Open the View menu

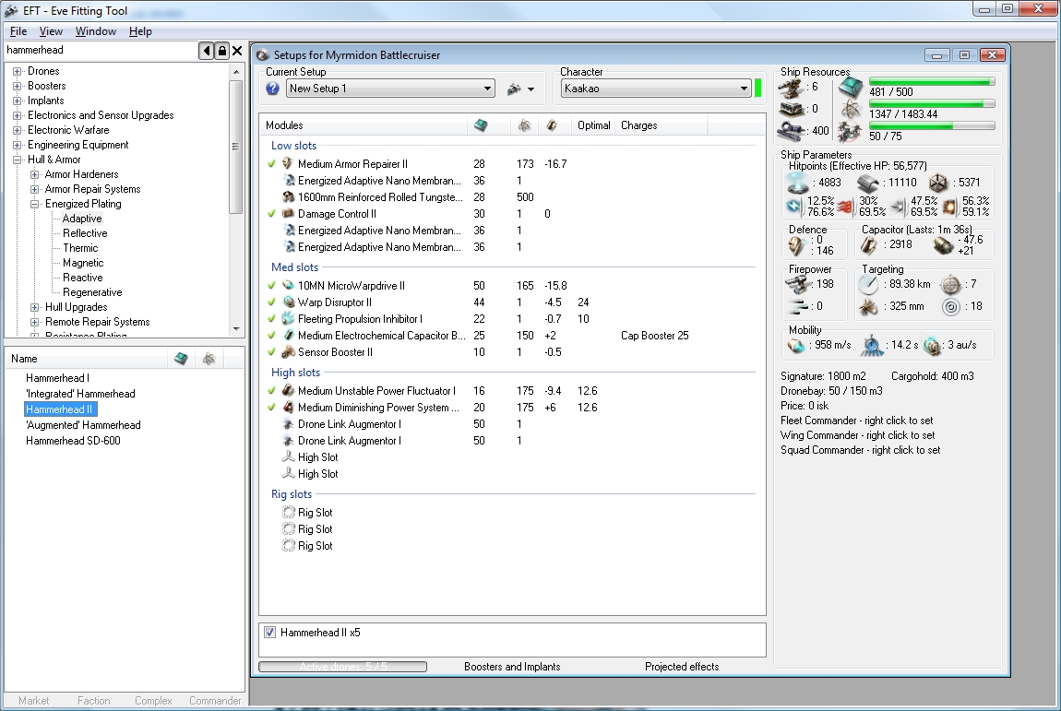(x=51, y=31)
